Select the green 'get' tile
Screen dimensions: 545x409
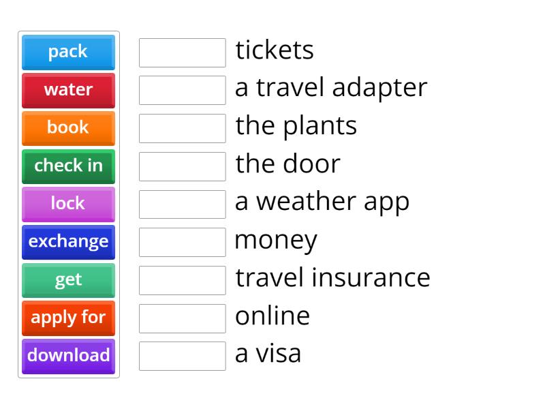tap(68, 279)
